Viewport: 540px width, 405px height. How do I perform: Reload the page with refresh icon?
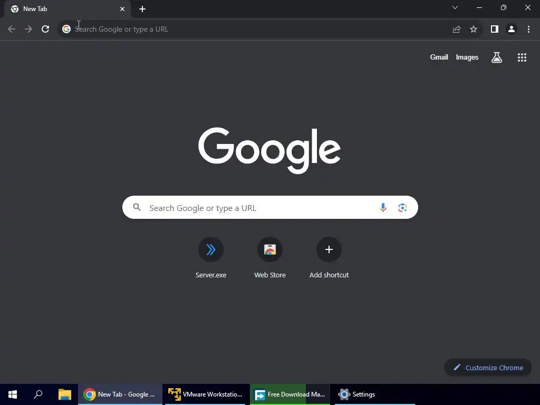pyautogui.click(x=45, y=30)
